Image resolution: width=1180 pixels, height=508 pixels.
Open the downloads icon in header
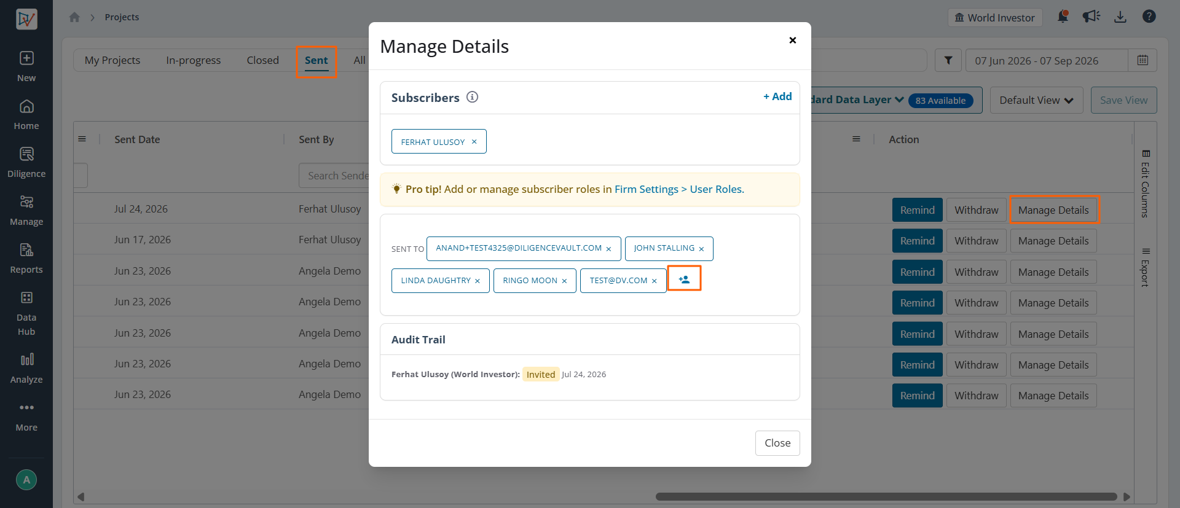pyautogui.click(x=1120, y=17)
